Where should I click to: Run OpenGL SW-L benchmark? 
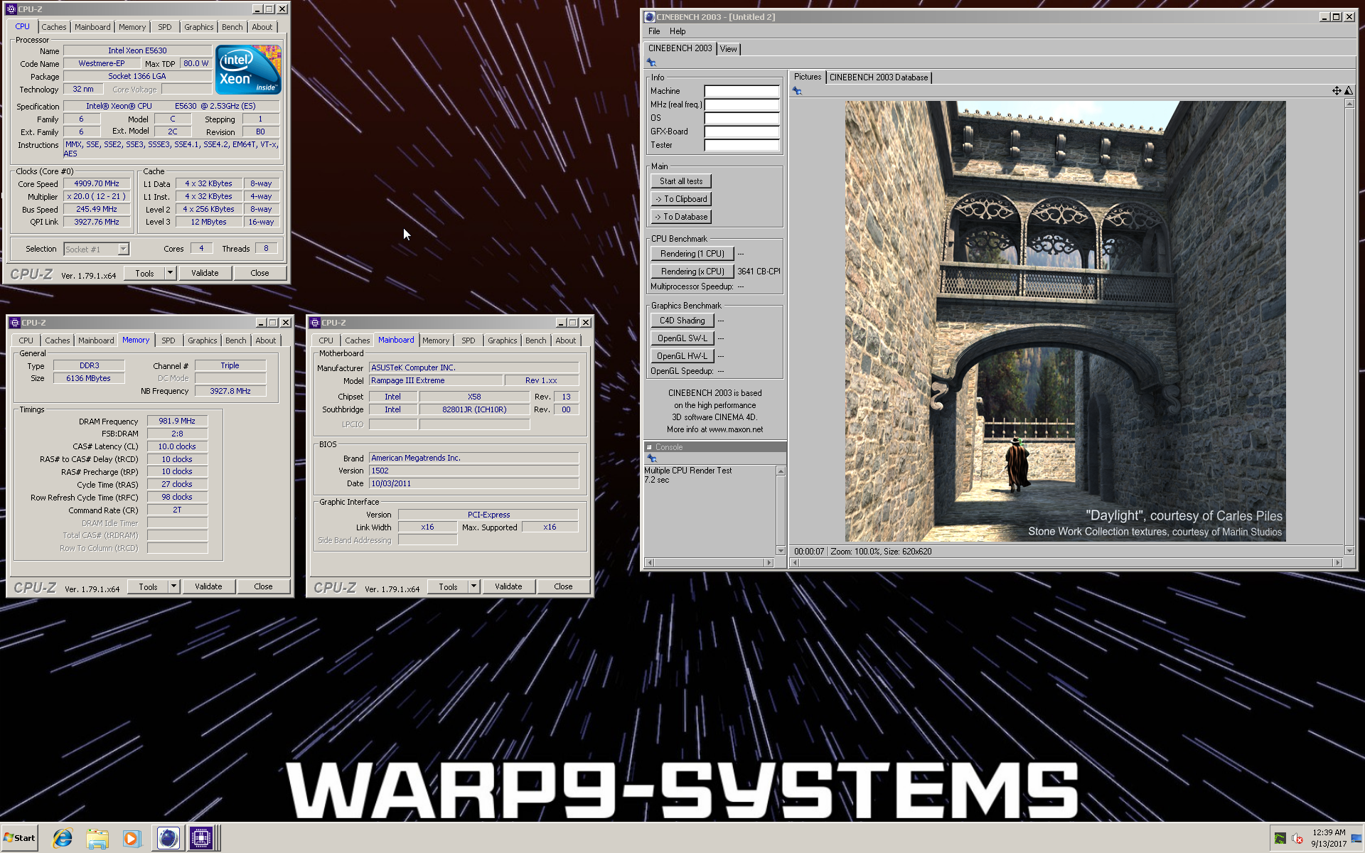tap(682, 338)
